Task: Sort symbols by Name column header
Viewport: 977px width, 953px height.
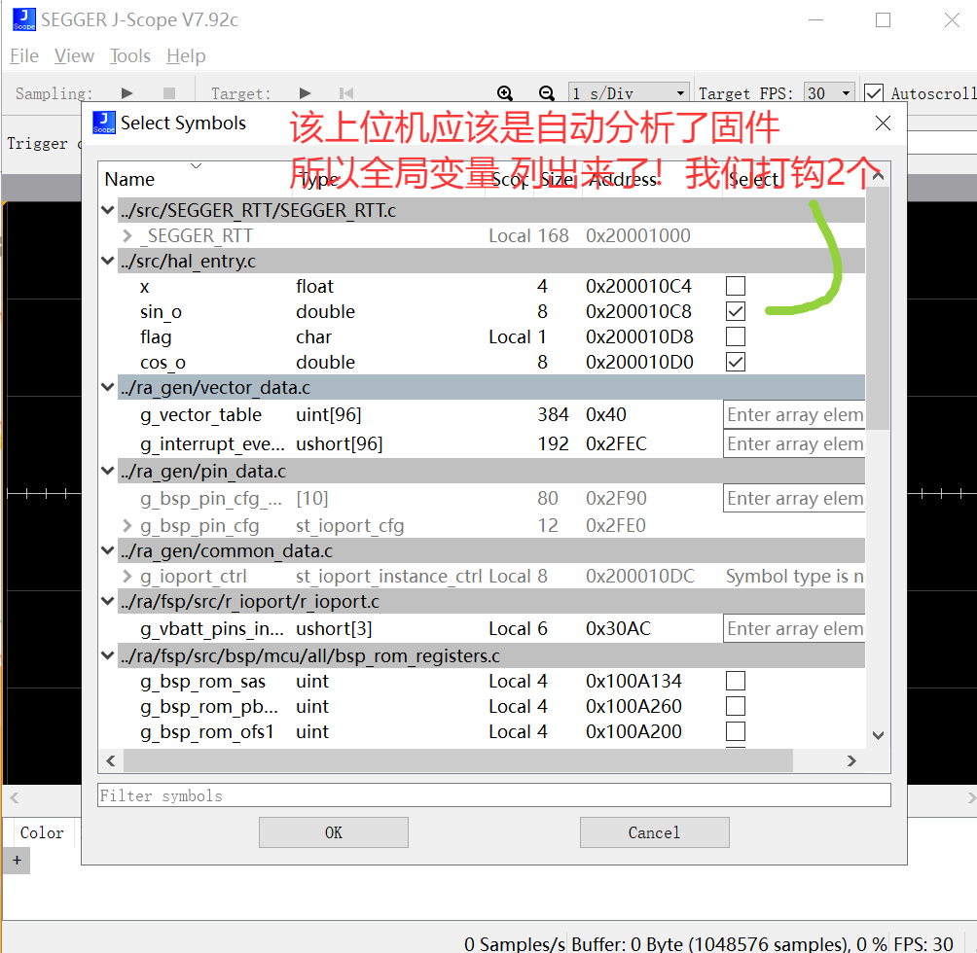Action: click(x=129, y=179)
